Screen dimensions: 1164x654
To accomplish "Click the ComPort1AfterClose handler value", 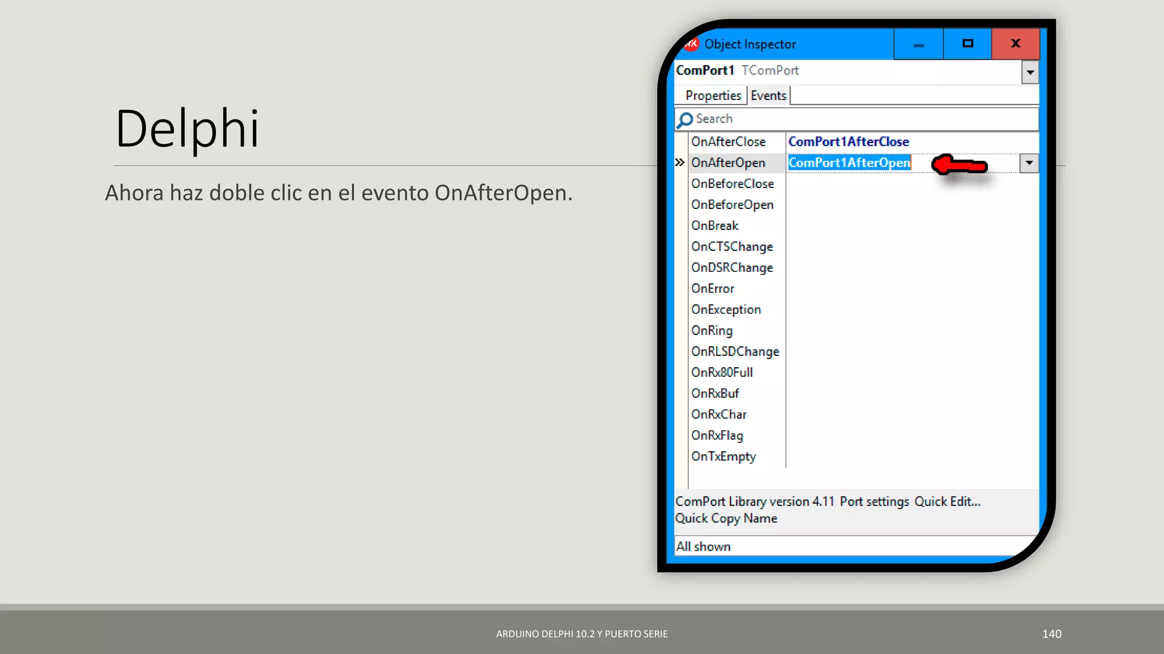I will [849, 141].
